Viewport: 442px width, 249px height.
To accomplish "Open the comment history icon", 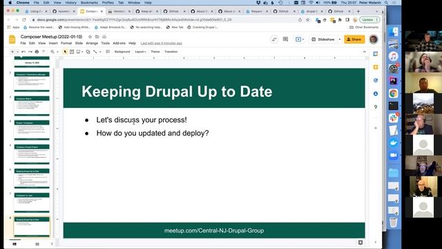I will [x=285, y=39].
